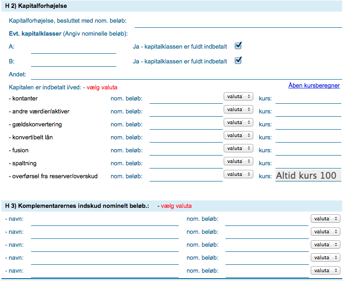This screenshot has width=345, height=281.
Task: Focus kontanter nom. beløb field
Action: click(186, 98)
